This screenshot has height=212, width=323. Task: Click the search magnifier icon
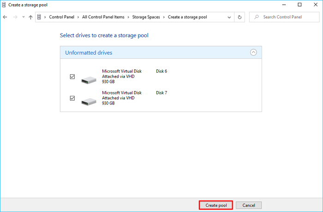tap(257, 17)
